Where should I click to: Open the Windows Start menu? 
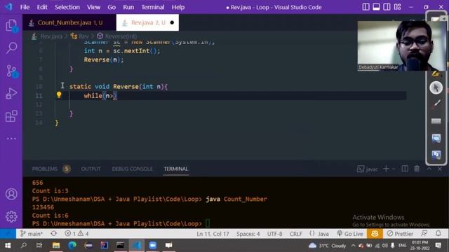coord(8,245)
